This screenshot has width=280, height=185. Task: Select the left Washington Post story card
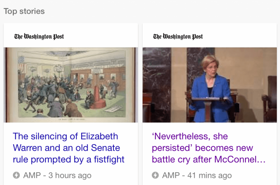pyautogui.click(x=71, y=103)
